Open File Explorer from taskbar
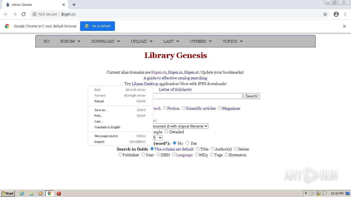351x197 pixels. [31, 193]
